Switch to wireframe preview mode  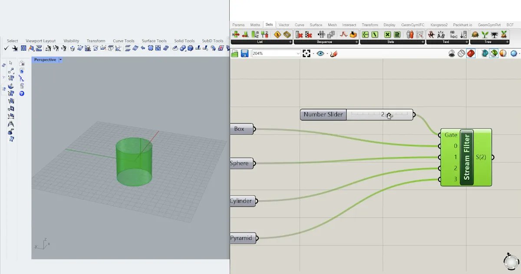461,53
